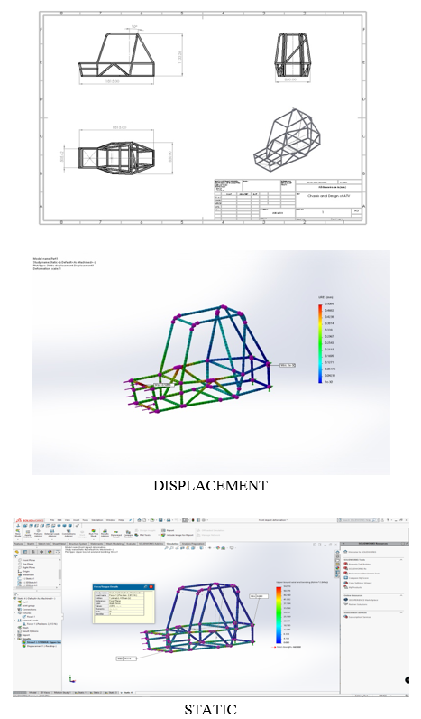Expand the Report node in study tree

point(14,635)
